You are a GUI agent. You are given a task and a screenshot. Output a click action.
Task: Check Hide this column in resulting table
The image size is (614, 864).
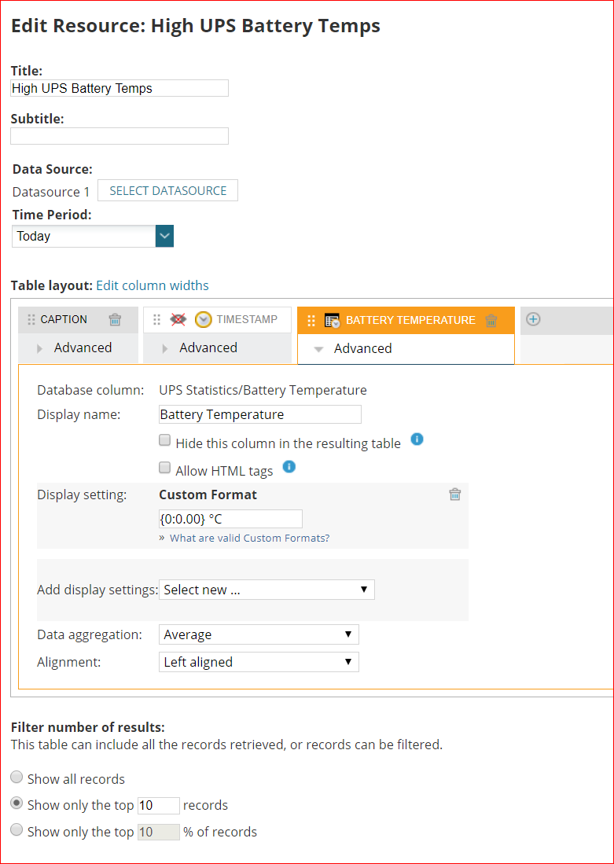[x=164, y=440]
